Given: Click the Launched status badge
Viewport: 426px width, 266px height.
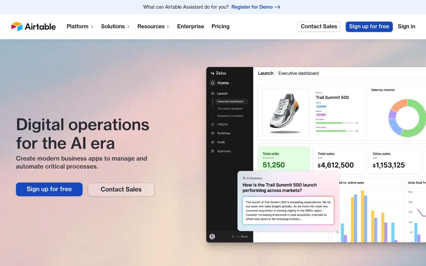Looking at the screenshot, I should point(321,106).
